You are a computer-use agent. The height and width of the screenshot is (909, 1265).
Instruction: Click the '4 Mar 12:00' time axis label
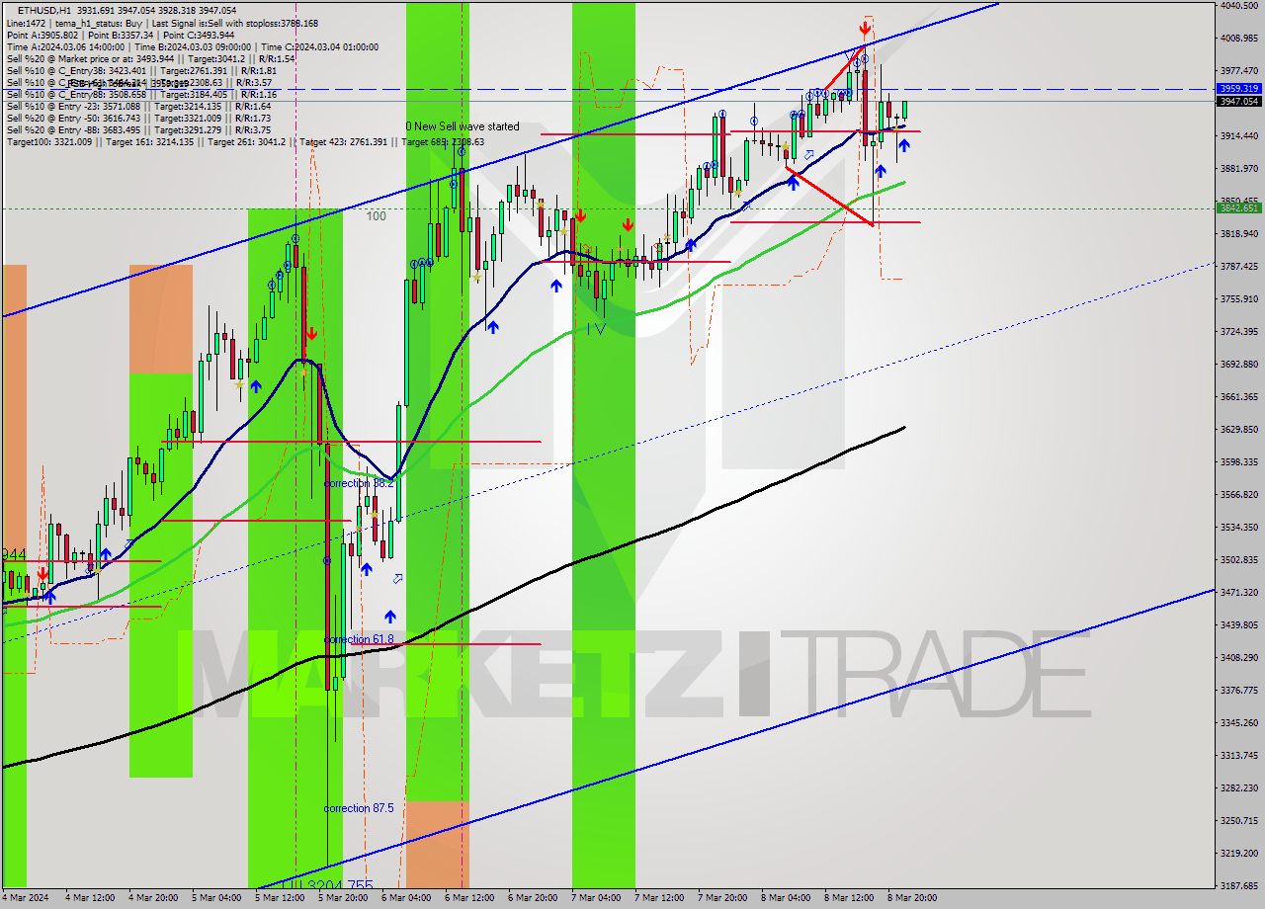(x=90, y=898)
